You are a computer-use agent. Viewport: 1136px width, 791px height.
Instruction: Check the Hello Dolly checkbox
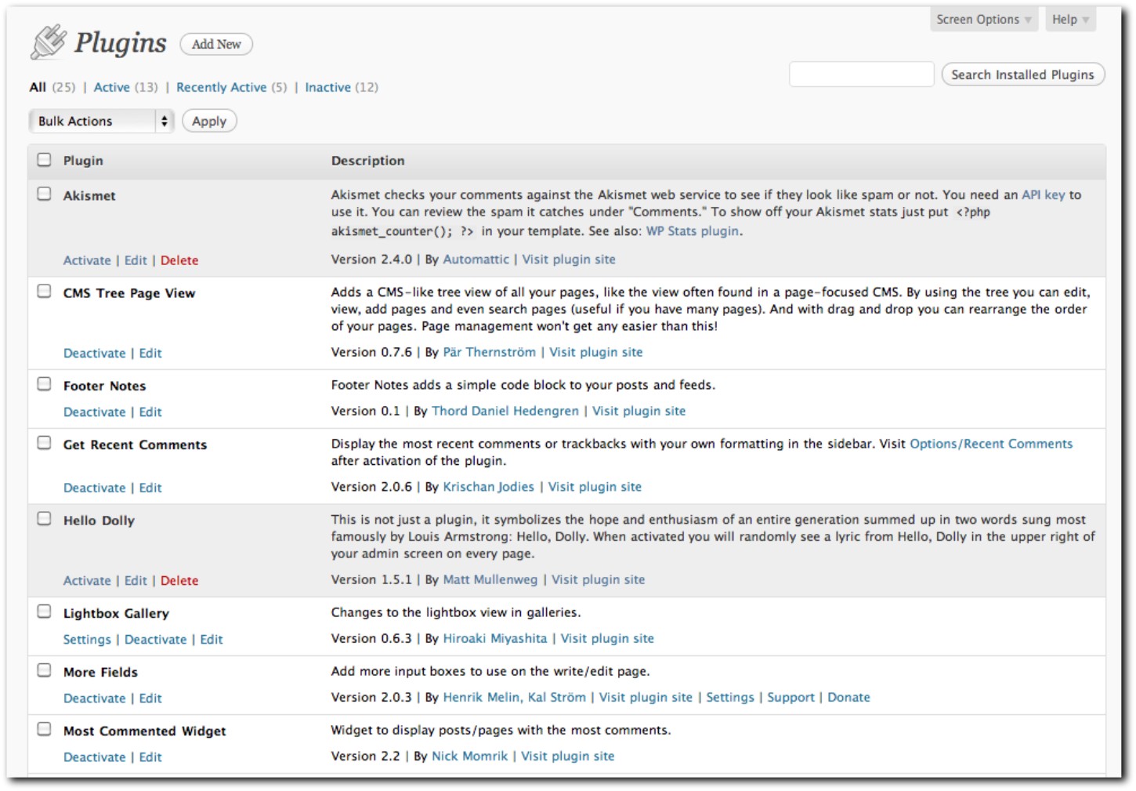coord(45,519)
